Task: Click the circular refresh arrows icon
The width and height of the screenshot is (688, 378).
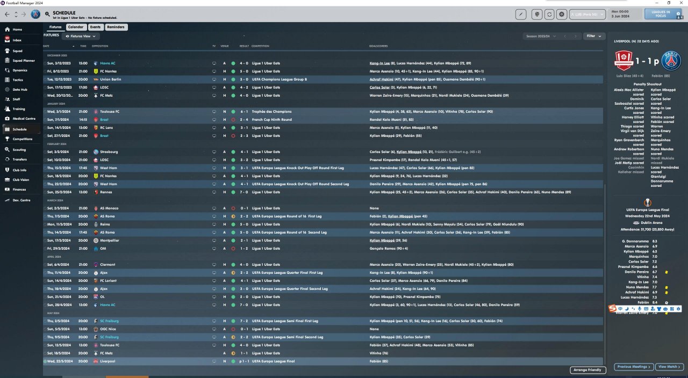Action: click(x=549, y=14)
